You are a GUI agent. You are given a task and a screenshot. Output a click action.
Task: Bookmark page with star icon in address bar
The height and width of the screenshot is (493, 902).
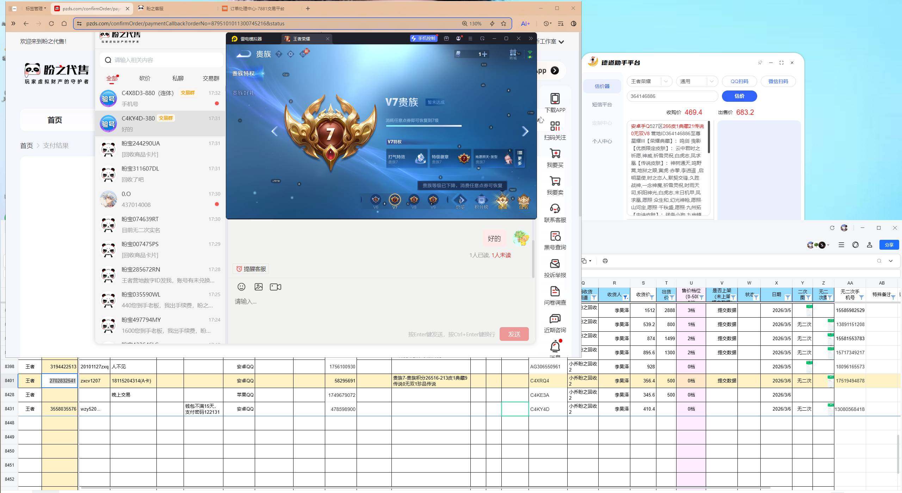point(503,24)
